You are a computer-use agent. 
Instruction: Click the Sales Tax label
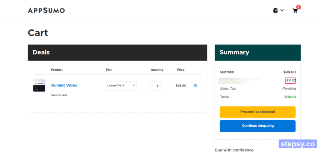click(228, 89)
